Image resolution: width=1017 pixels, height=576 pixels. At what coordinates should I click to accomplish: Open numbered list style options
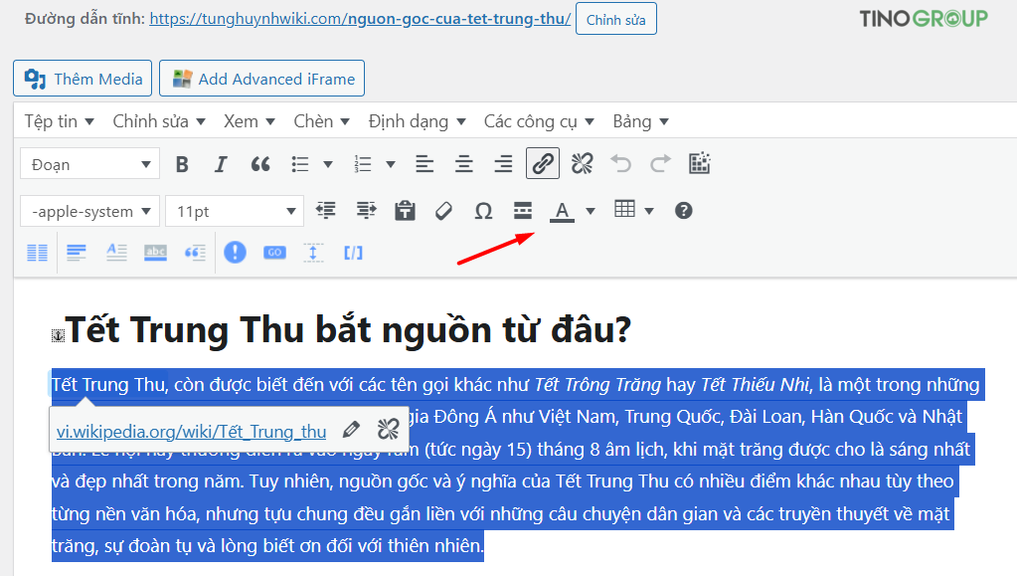coord(391,164)
